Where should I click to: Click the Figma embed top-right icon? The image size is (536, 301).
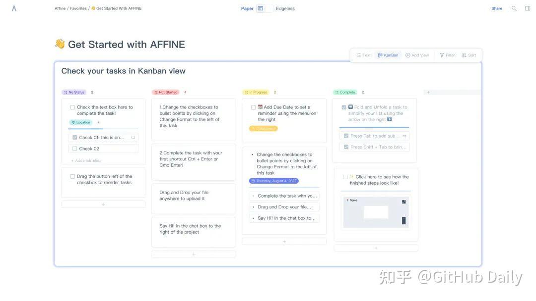coord(403,202)
